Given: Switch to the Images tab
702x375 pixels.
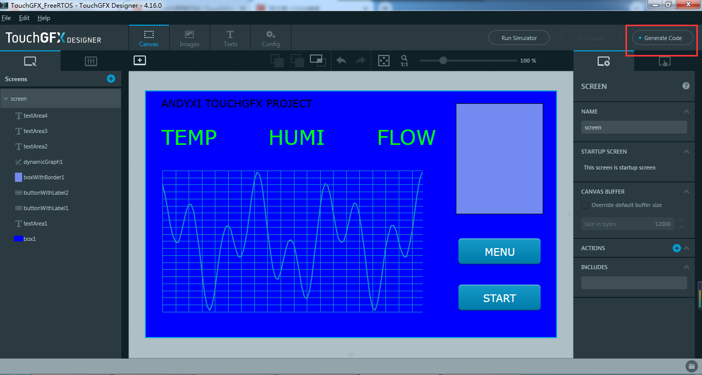Looking at the screenshot, I should [x=189, y=38].
